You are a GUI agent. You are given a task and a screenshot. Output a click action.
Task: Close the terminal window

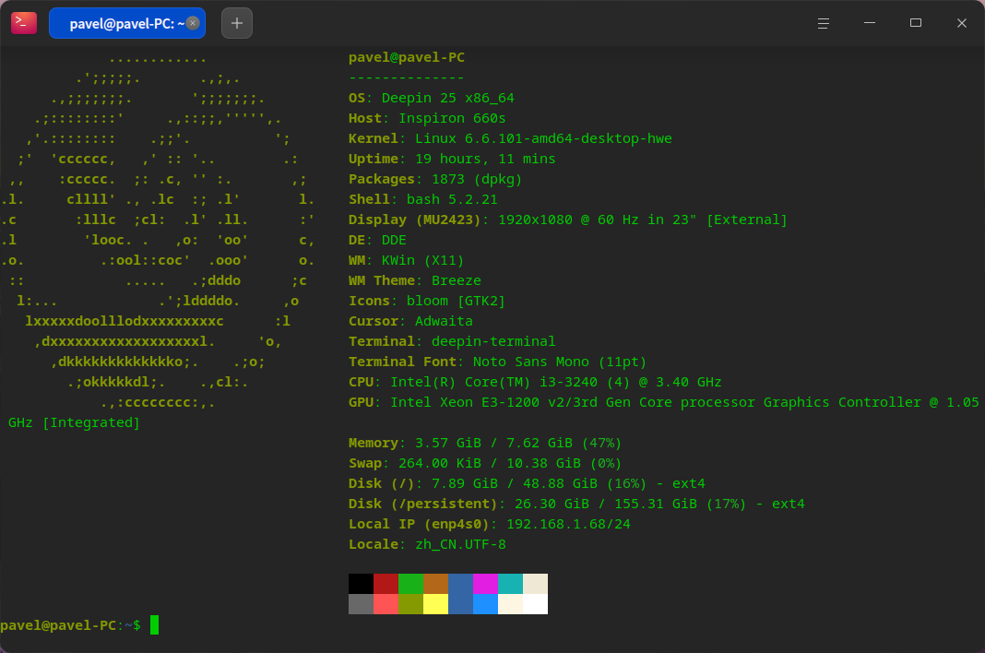click(x=962, y=23)
